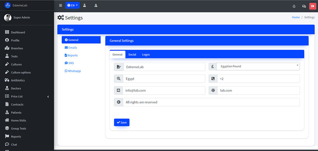Viewport: 318px width, 151px height.
Task: Open the Whatsapp settings section
Action: (74, 71)
